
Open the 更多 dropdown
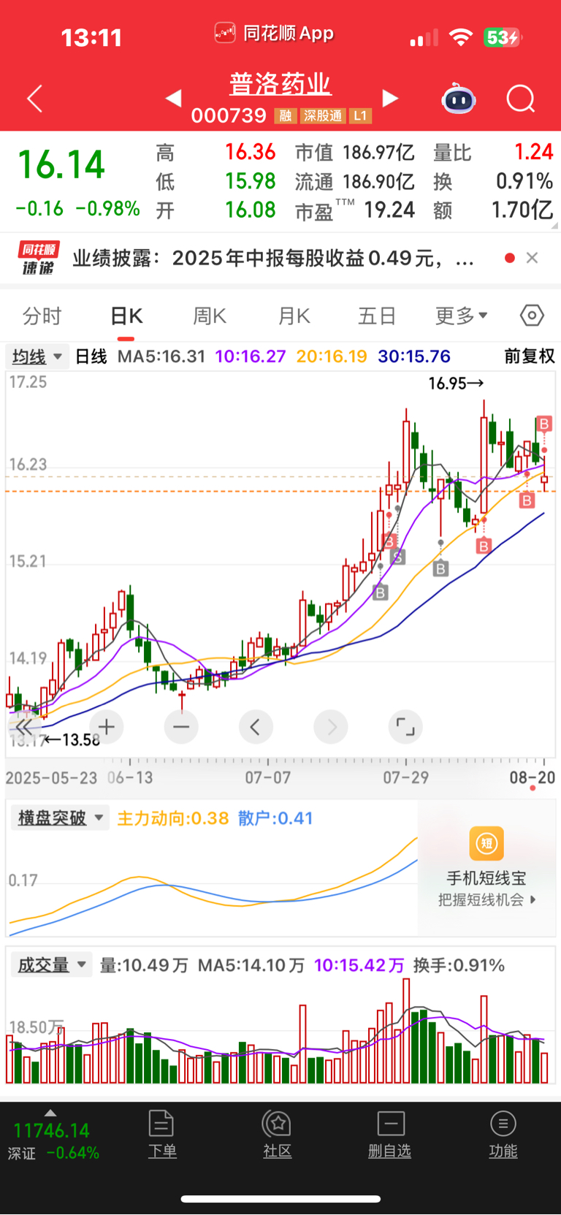point(462,316)
